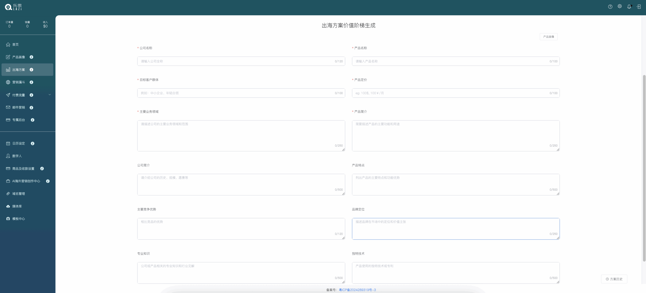Click the 邮件营销 envelope icon
Screen dimensions: 646x293
click(8, 107)
